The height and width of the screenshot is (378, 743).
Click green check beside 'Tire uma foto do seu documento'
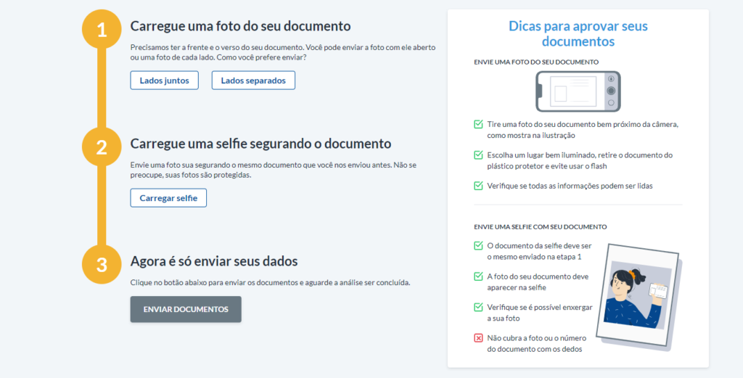(x=479, y=125)
